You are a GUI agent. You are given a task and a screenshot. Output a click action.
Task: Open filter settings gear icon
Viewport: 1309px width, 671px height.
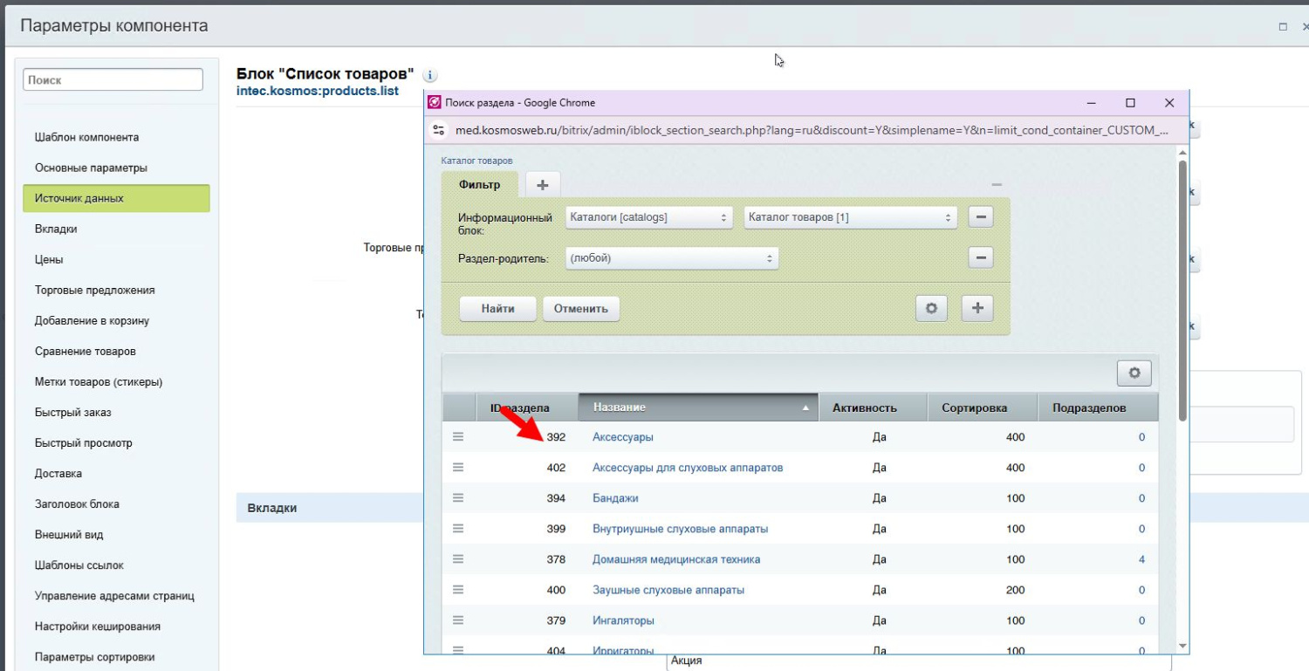click(931, 308)
